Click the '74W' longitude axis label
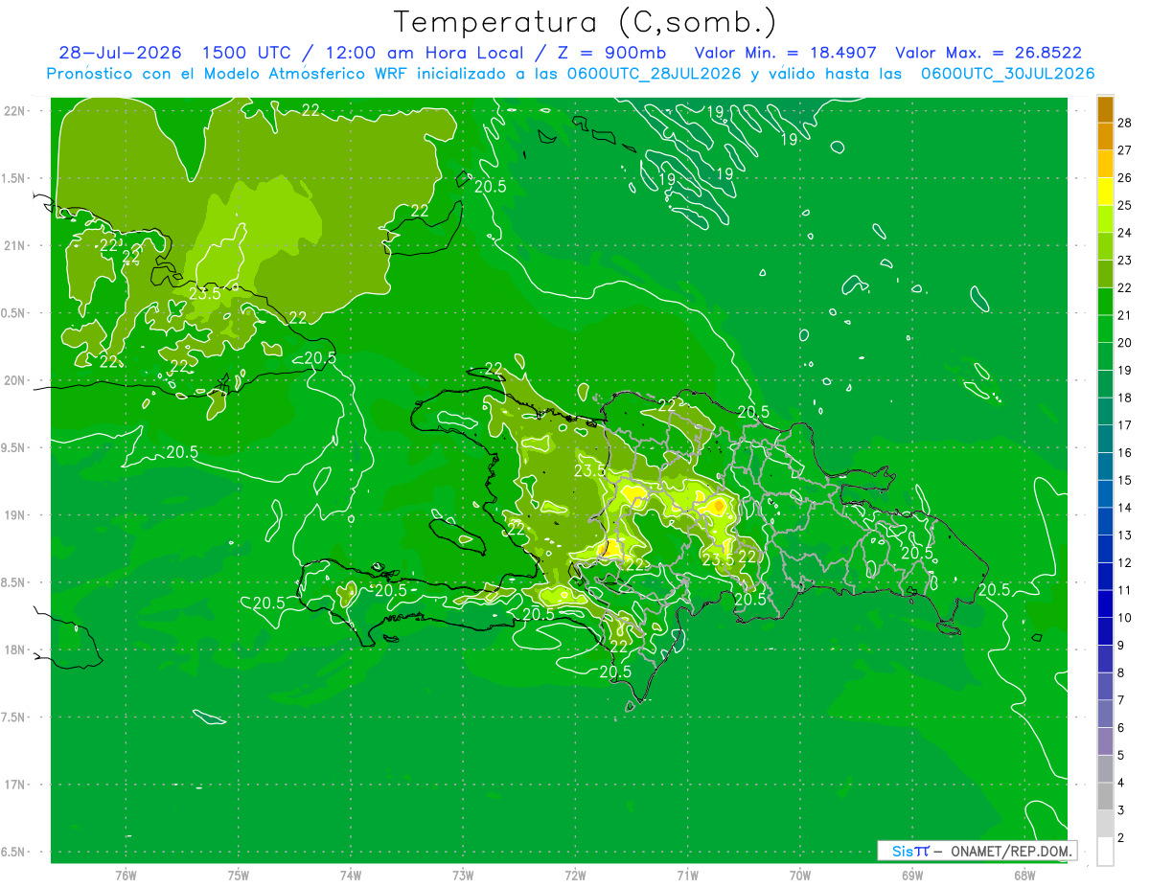The width and height of the screenshot is (1150, 888). point(351,876)
